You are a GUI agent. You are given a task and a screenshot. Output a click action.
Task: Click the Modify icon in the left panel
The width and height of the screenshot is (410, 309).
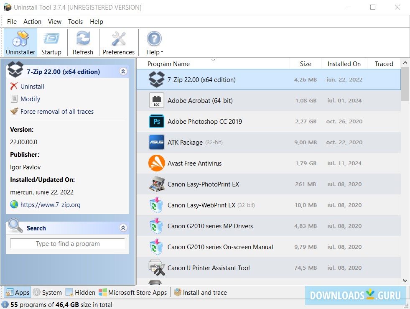(15, 99)
